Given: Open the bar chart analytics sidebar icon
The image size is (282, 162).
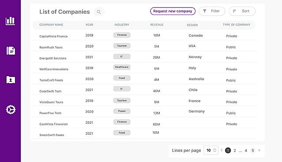Looking at the screenshot, I should (x=10, y=21).
